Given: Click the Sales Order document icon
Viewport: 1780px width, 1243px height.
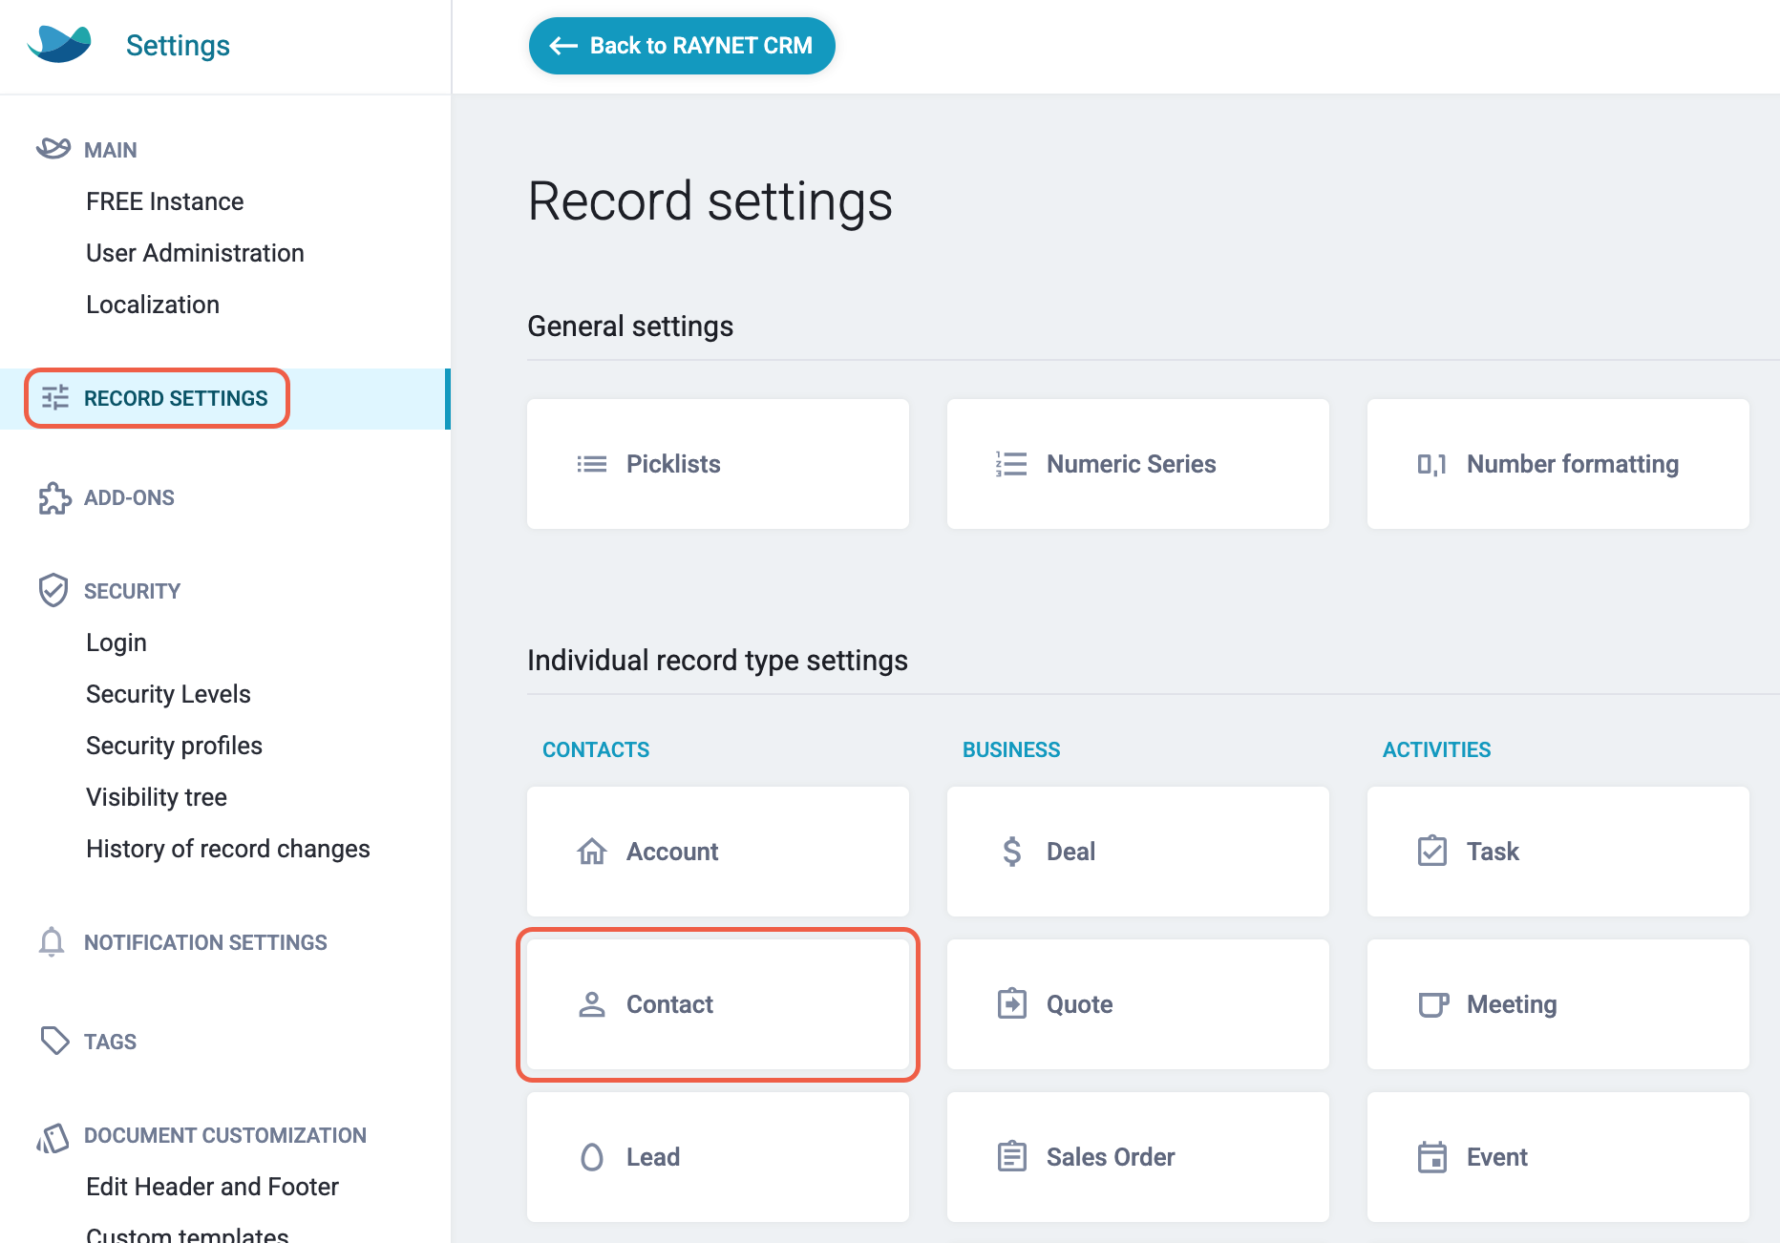Looking at the screenshot, I should (1010, 1157).
